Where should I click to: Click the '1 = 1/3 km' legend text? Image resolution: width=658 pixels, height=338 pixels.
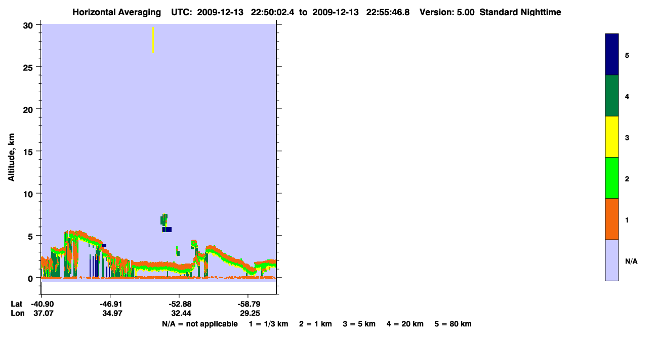point(269,324)
